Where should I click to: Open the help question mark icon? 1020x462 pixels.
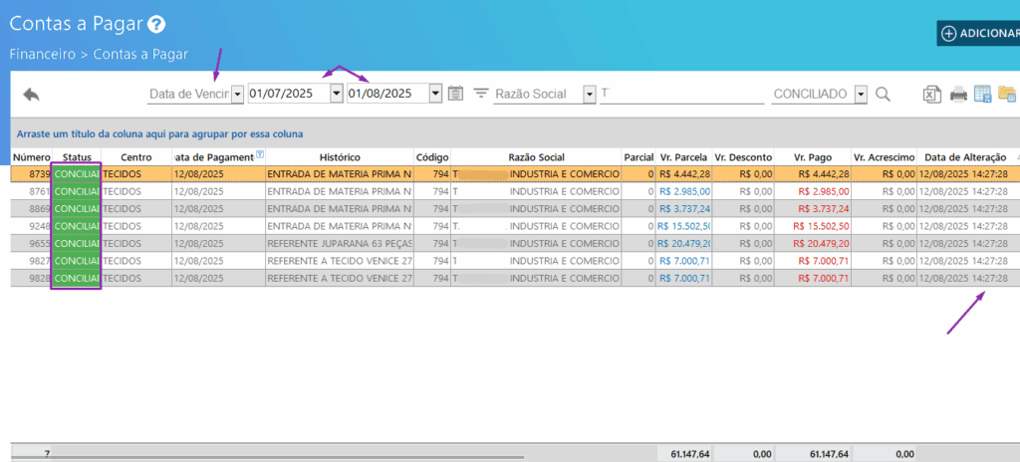point(156,25)
